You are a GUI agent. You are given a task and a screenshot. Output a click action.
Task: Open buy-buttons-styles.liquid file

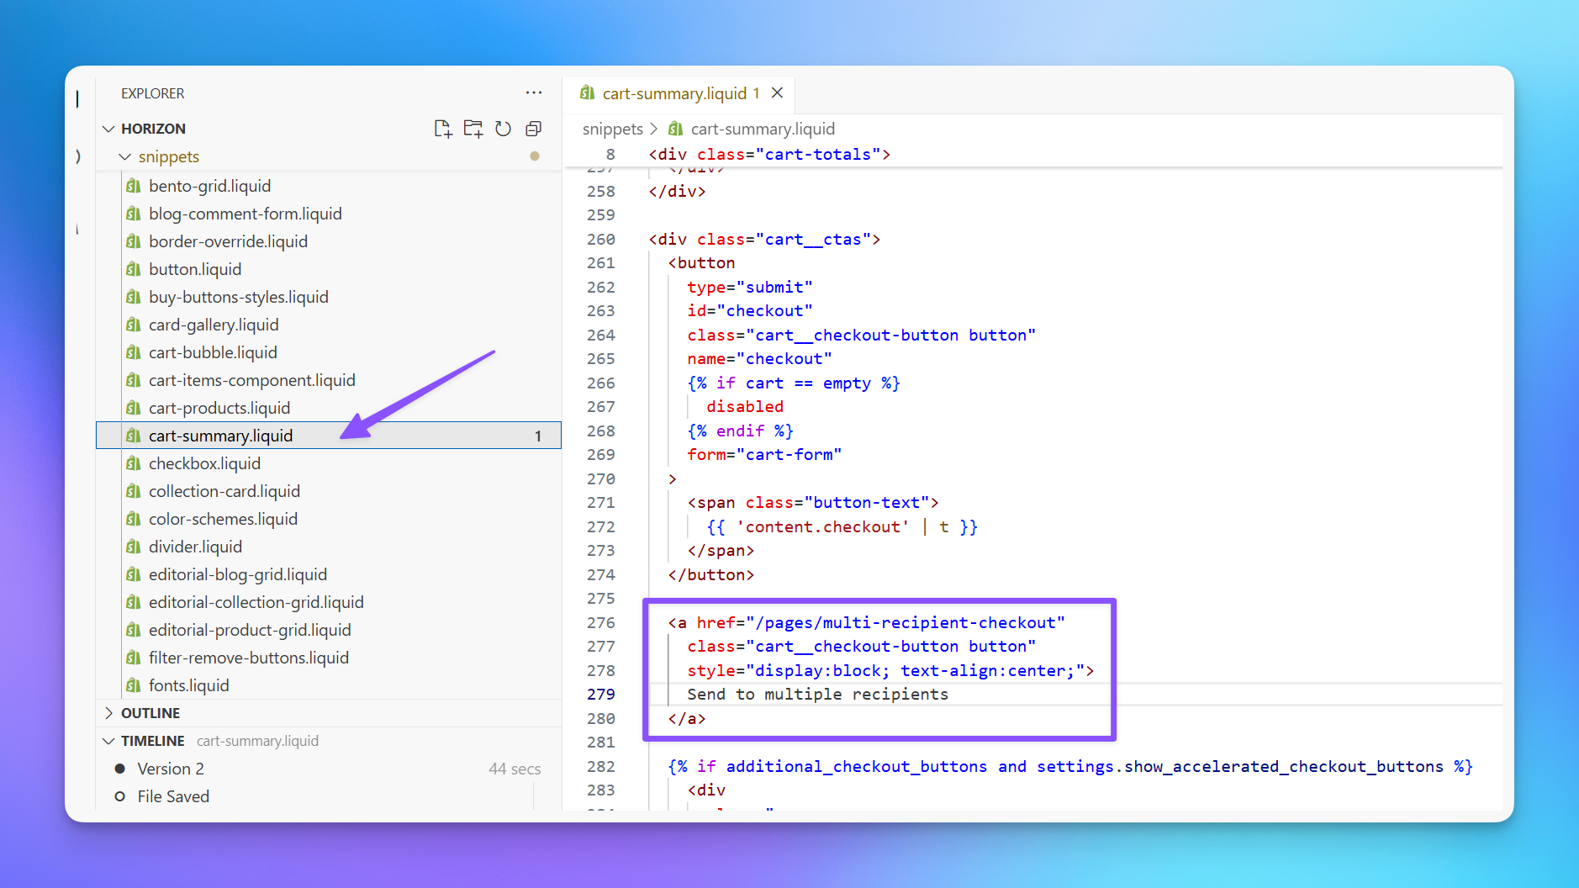[239, 297]
